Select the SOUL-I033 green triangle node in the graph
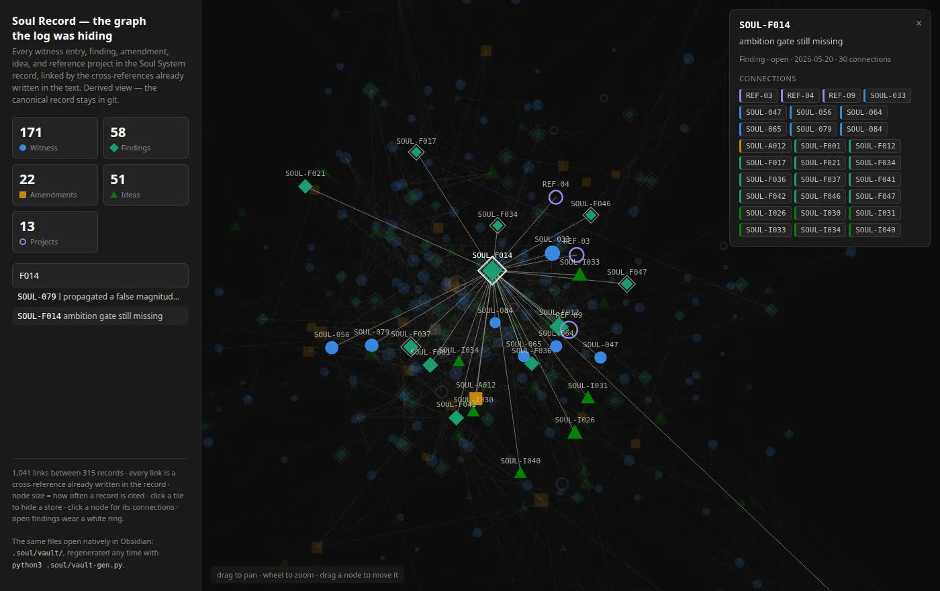 [579, 274]
